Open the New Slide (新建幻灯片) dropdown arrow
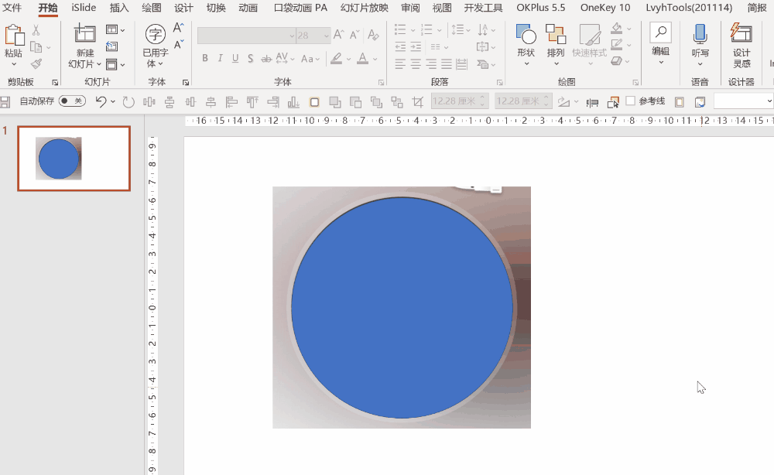The width and height of the screenshot is (774, 475). pyautogui.click(x=98, y=65)
